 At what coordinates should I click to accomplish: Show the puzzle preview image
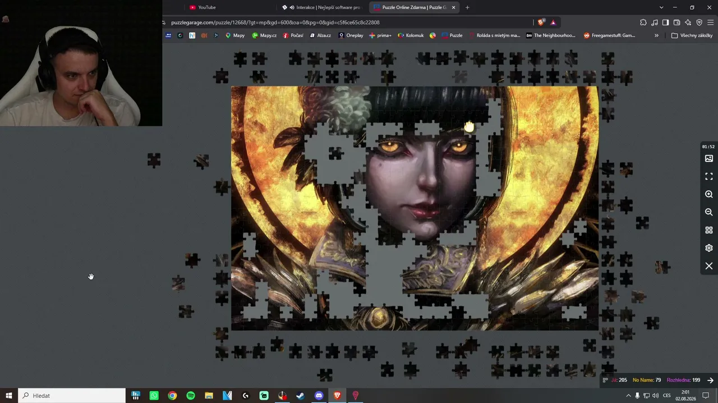pos(709,158)
